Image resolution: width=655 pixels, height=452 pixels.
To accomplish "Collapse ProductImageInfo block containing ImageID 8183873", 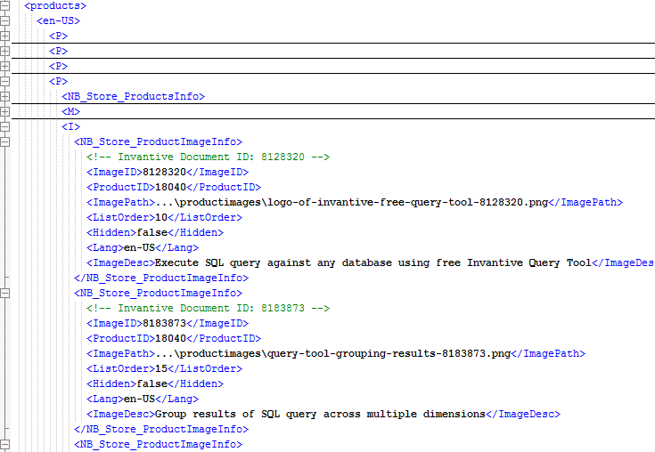I will tap(4, 293).
